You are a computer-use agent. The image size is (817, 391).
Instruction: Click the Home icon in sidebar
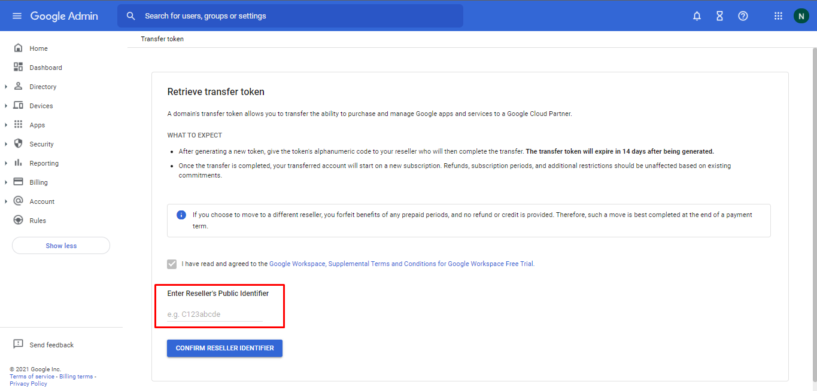pyautogui.click(x=19, y=48)
